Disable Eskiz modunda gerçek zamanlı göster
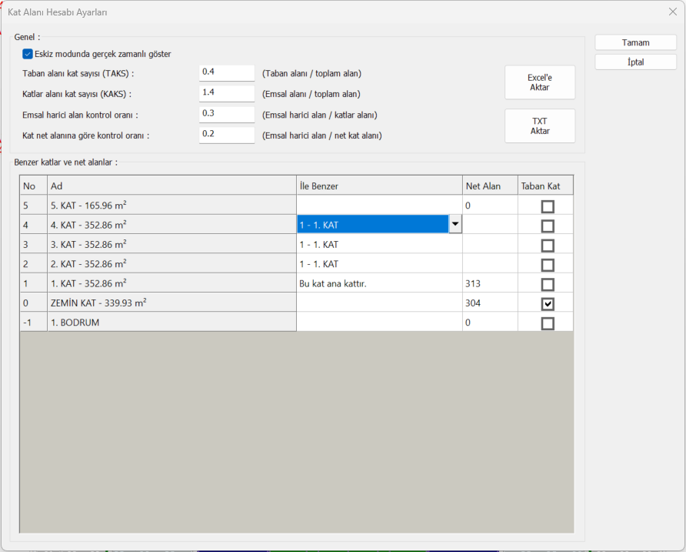The width and height of the screenshot is (686, 552). click(x=28, y=54)
